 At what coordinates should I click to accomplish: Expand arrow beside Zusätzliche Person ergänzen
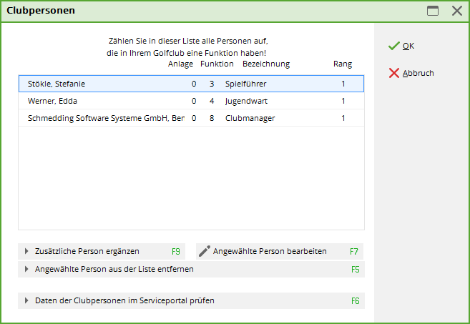(26, 251)
